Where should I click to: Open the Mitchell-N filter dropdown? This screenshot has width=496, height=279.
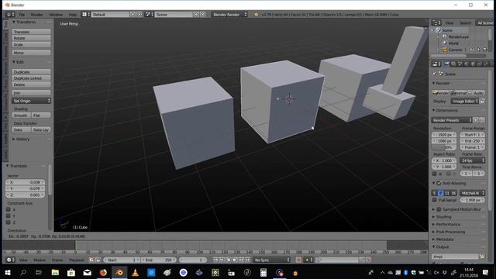(x=472, y=193)
